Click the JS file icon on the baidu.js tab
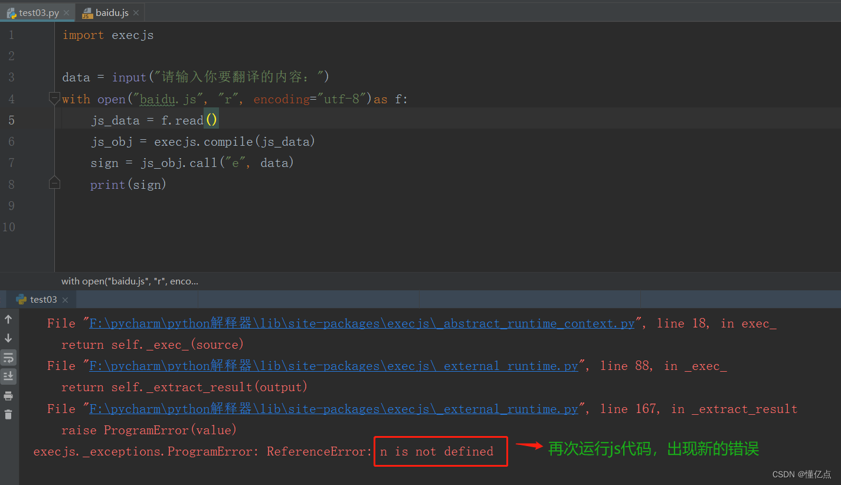Image resolution: width=841 pixels, height=485 pixels. [x=87, y=11]
